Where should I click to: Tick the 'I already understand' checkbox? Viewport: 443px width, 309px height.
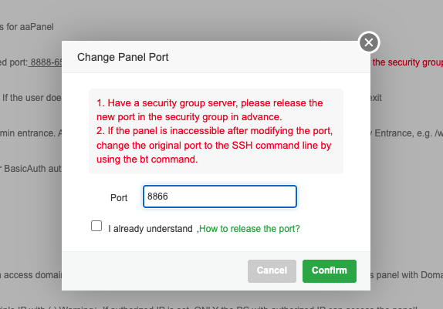tap(96, 226)
